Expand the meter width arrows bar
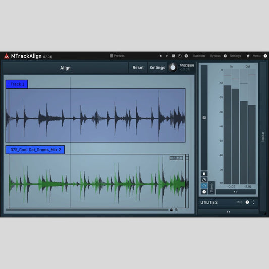This screenshot has width=269, height=269. [236, 192]
